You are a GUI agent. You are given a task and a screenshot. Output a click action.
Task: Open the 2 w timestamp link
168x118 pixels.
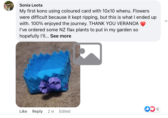coord(51,111)
